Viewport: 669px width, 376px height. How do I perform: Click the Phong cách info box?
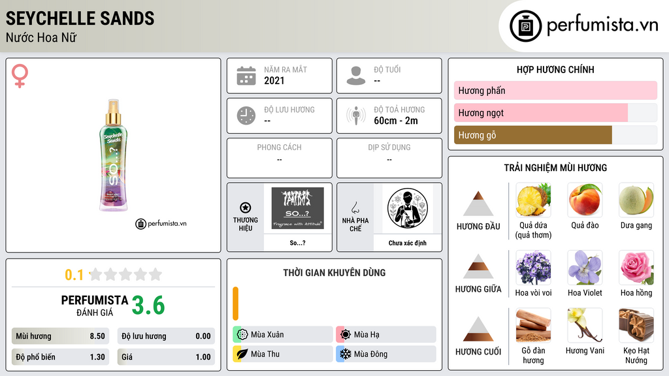pyautogui.click(x=280, y=158)
